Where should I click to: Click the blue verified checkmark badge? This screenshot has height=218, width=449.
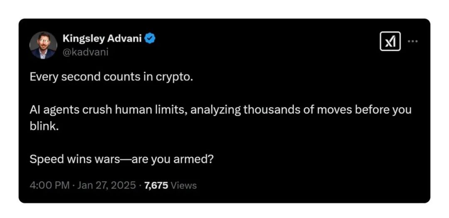click(150, 39)
